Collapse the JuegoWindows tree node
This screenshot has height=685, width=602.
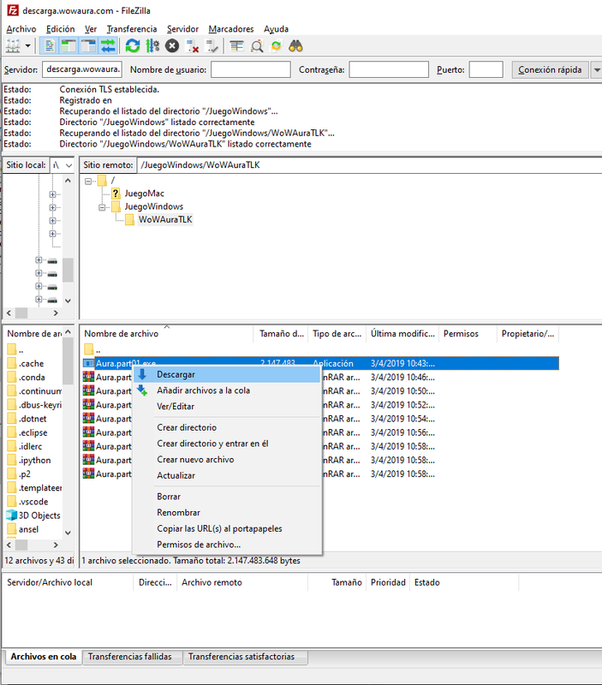coord(102,207)
